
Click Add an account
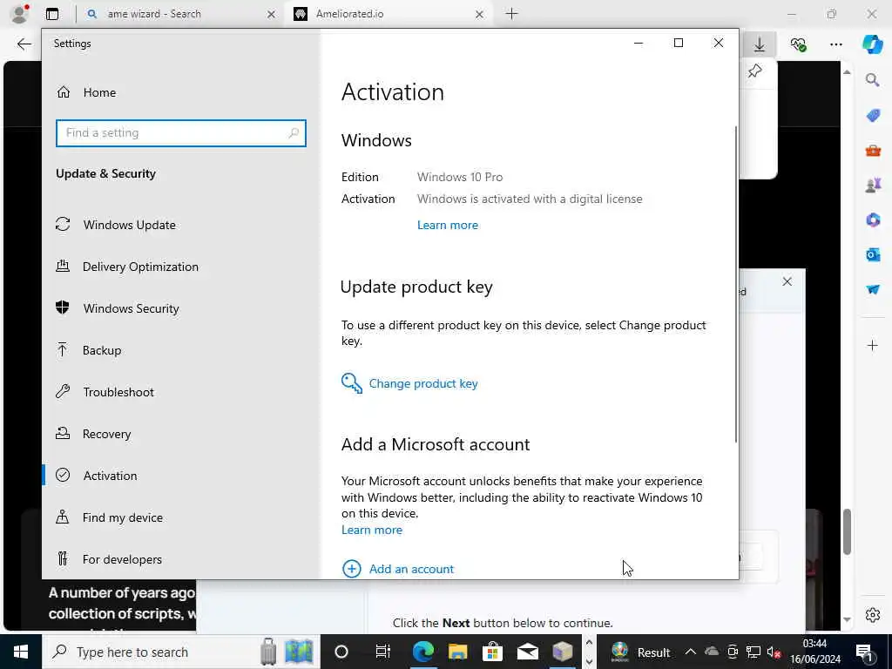(x=397, y=568)
